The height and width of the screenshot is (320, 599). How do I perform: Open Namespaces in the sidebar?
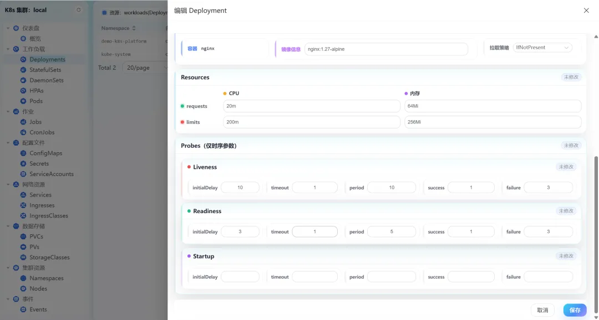tap(47, 278)
